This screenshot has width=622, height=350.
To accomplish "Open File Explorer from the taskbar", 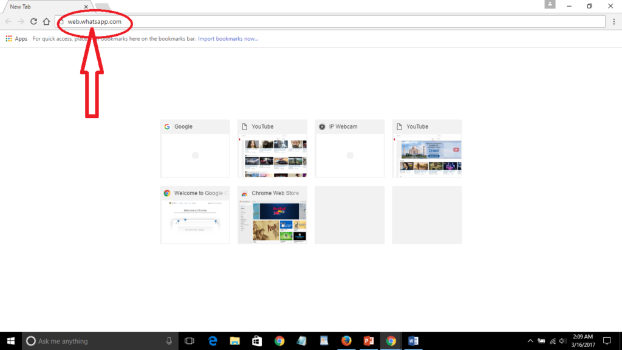I will [235, 341].
